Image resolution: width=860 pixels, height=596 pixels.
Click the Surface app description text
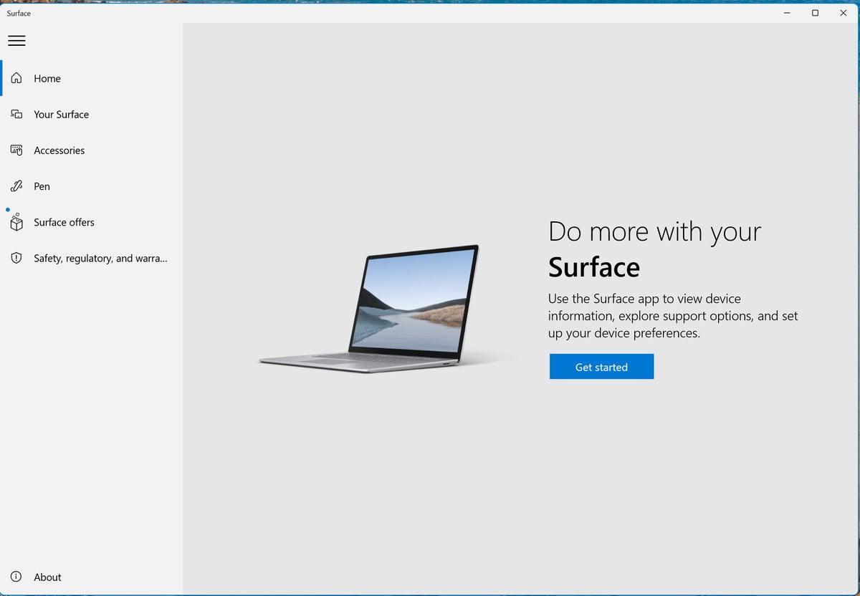point(673,316)
